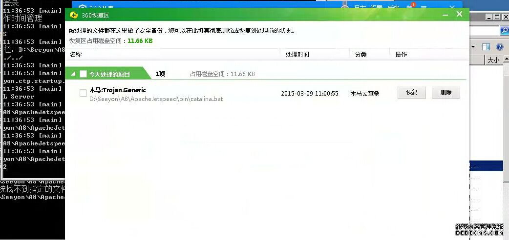Screen dimensions: 509x240
Task: Click the 删除 (delete) button for catalina.bat
Action: click(x=445, y=92)
